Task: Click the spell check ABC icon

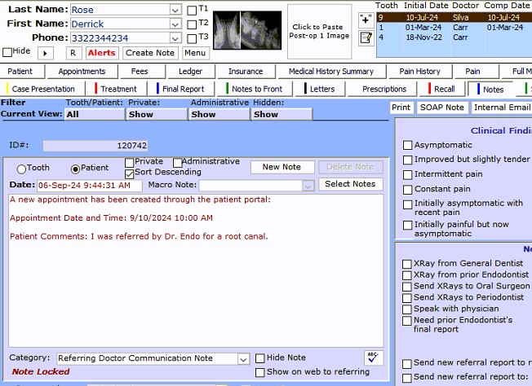Action: [373, 357]
